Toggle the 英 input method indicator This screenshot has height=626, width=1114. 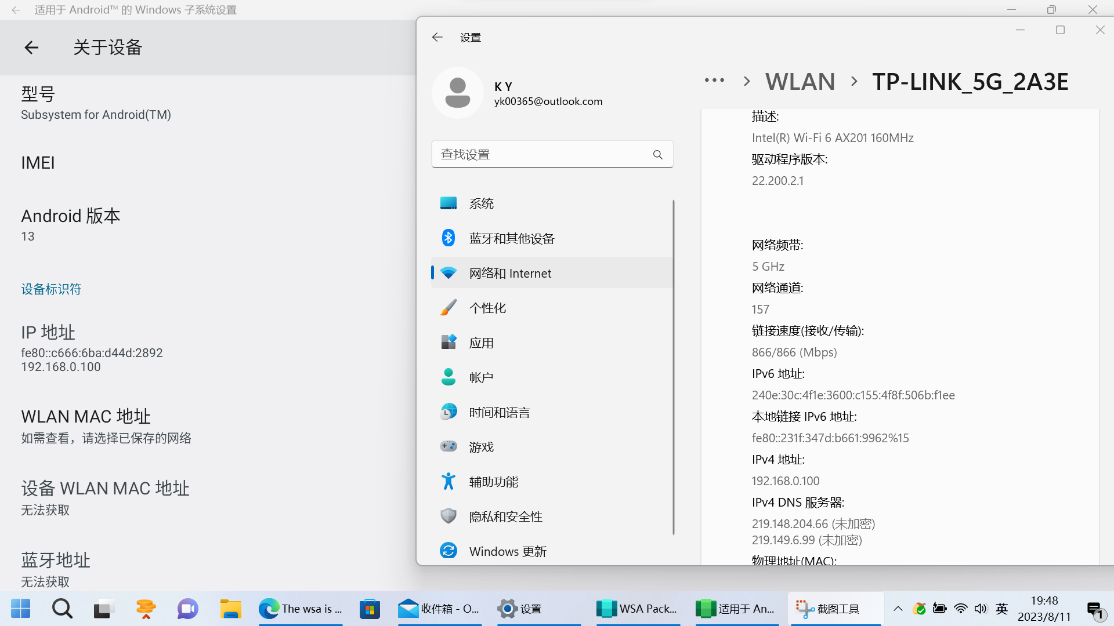click(1001, 609)
